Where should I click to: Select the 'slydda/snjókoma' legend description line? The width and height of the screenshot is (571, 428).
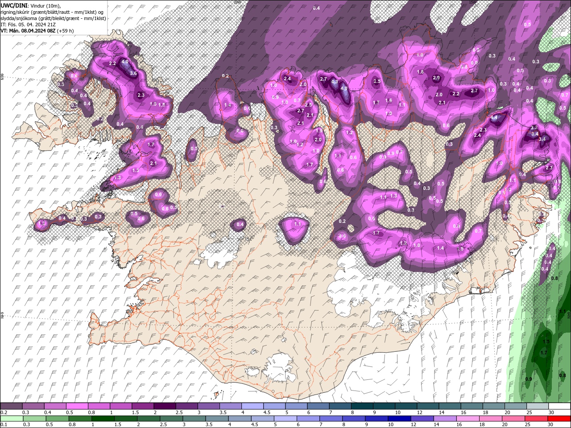pyautogui.click(x=53, y=18)
